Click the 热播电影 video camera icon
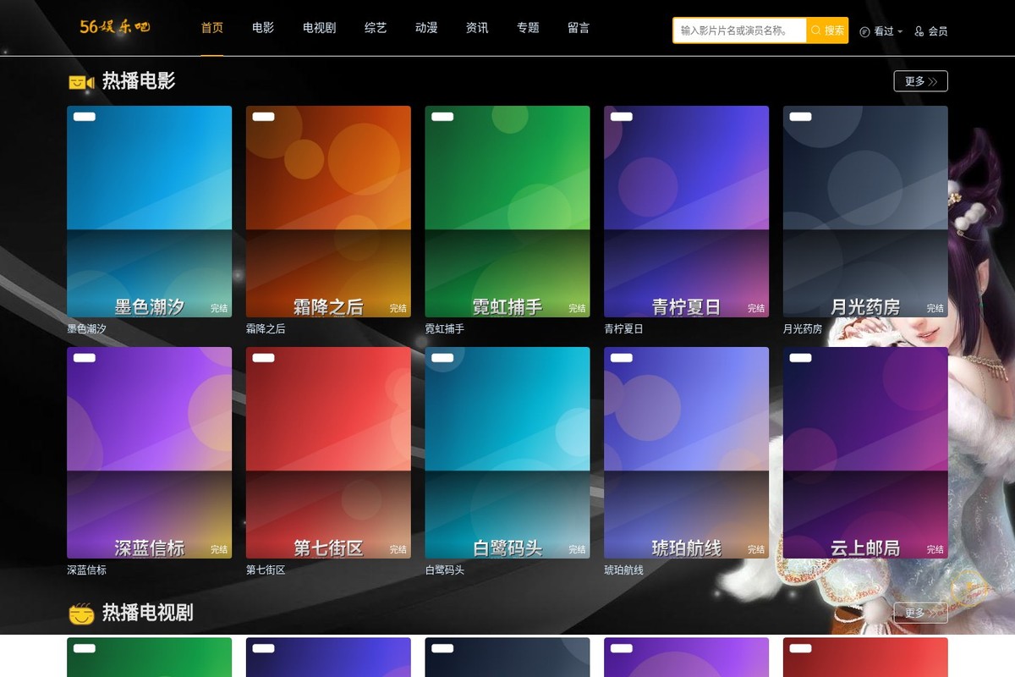Image resolution: width=1015 pixels, height=677 pixels. pos(81,82)
